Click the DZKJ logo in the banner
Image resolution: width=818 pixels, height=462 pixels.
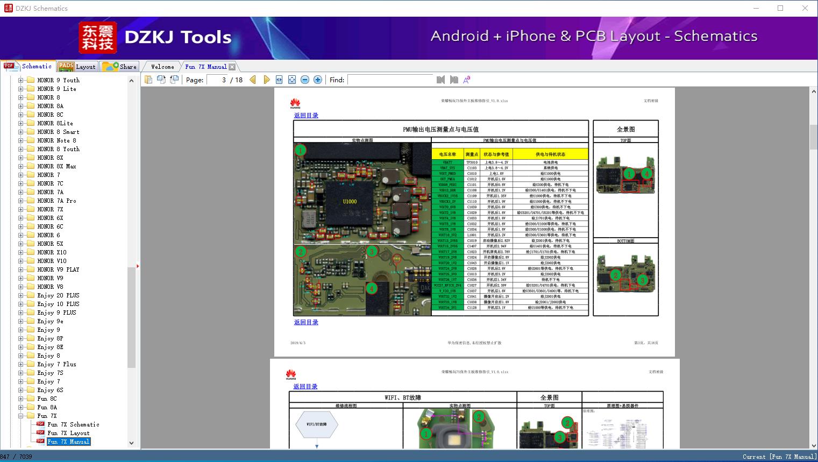pyautogui.click(x=97, y=38)
